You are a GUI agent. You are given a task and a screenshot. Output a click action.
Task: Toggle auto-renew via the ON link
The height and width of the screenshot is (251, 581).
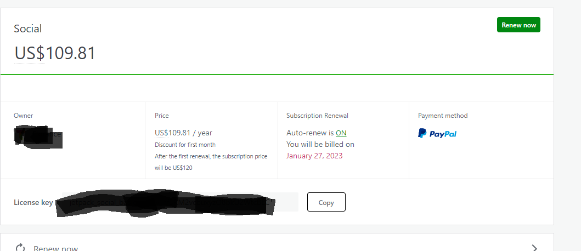pos(341,133)
